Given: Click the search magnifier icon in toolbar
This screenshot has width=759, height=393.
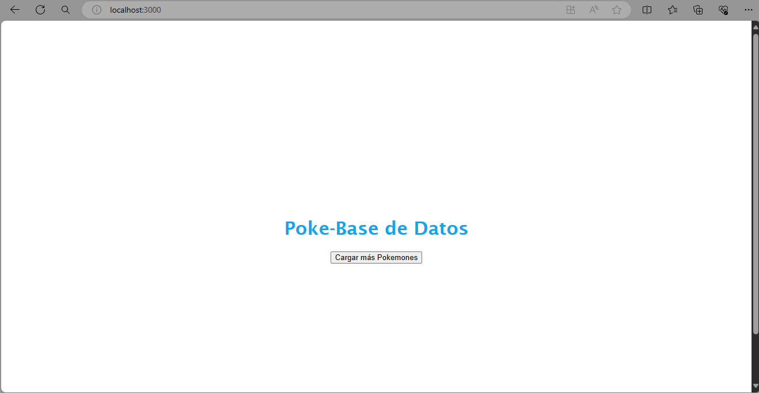Looking at the screenshot, I should (66, 10).
